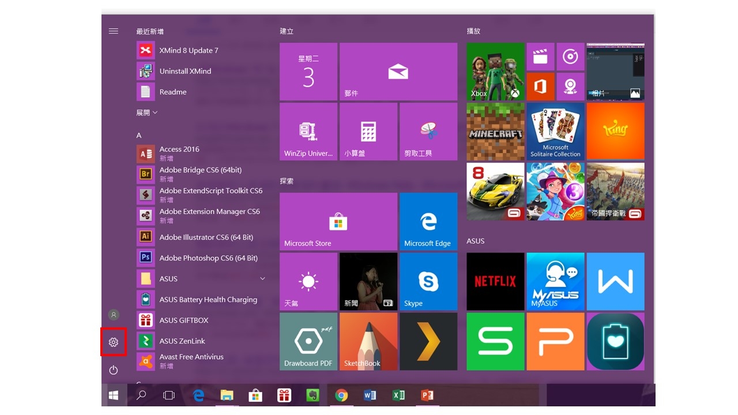Screen dimensions: 738x415
Task: Open the WPS Writer W tile
Action: pyautogui.click(x=615, y=281)
